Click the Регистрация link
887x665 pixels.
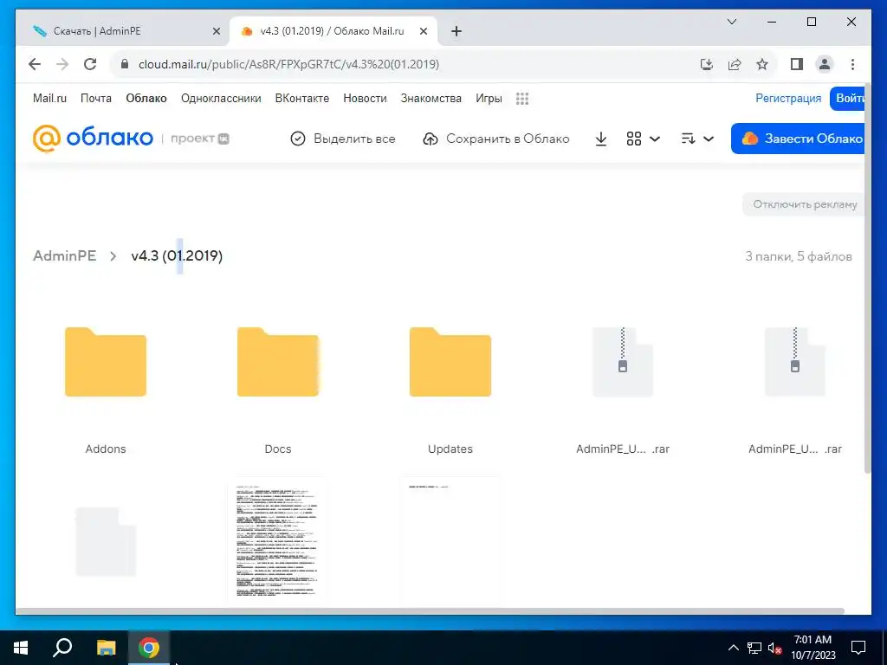point(788,99)
